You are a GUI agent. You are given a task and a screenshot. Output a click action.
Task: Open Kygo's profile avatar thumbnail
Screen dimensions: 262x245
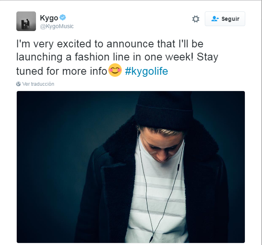click(x=26, y=21)
